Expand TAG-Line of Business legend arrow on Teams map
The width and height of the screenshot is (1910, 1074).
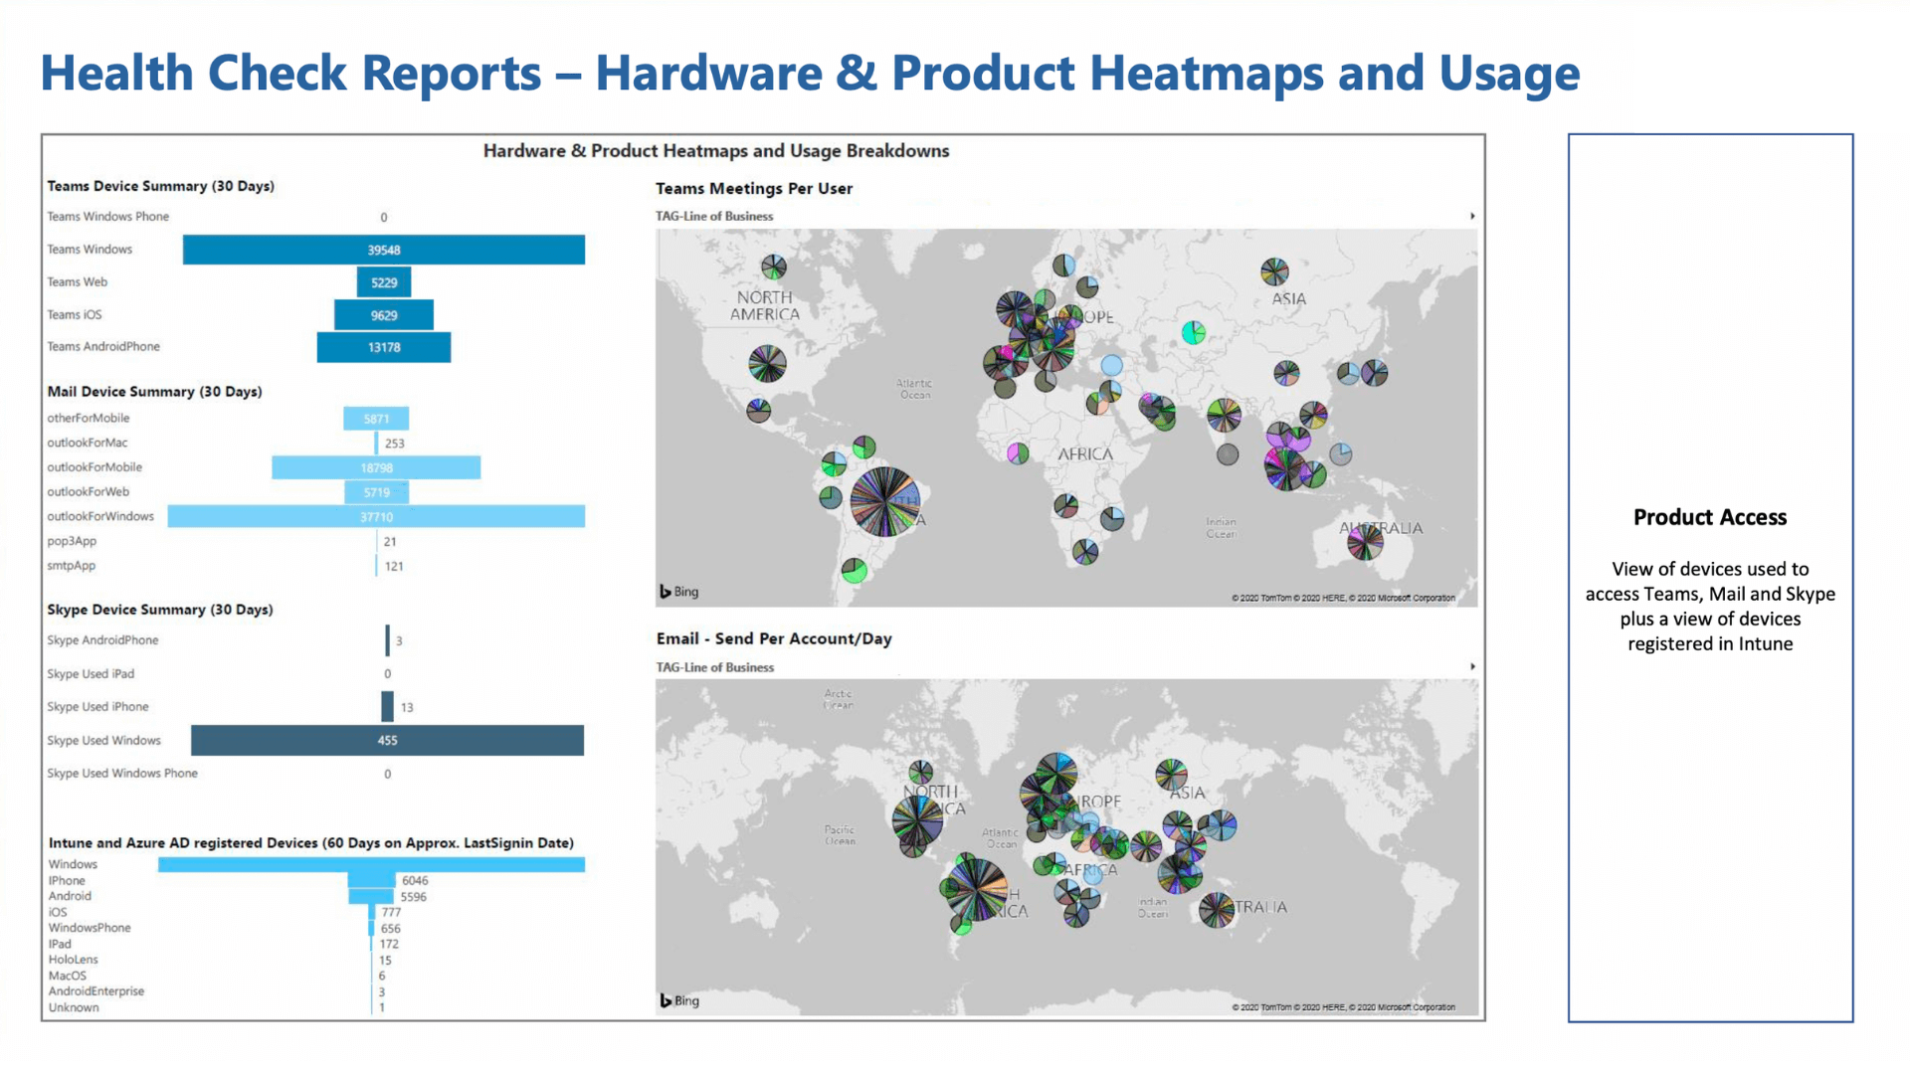1472,216
